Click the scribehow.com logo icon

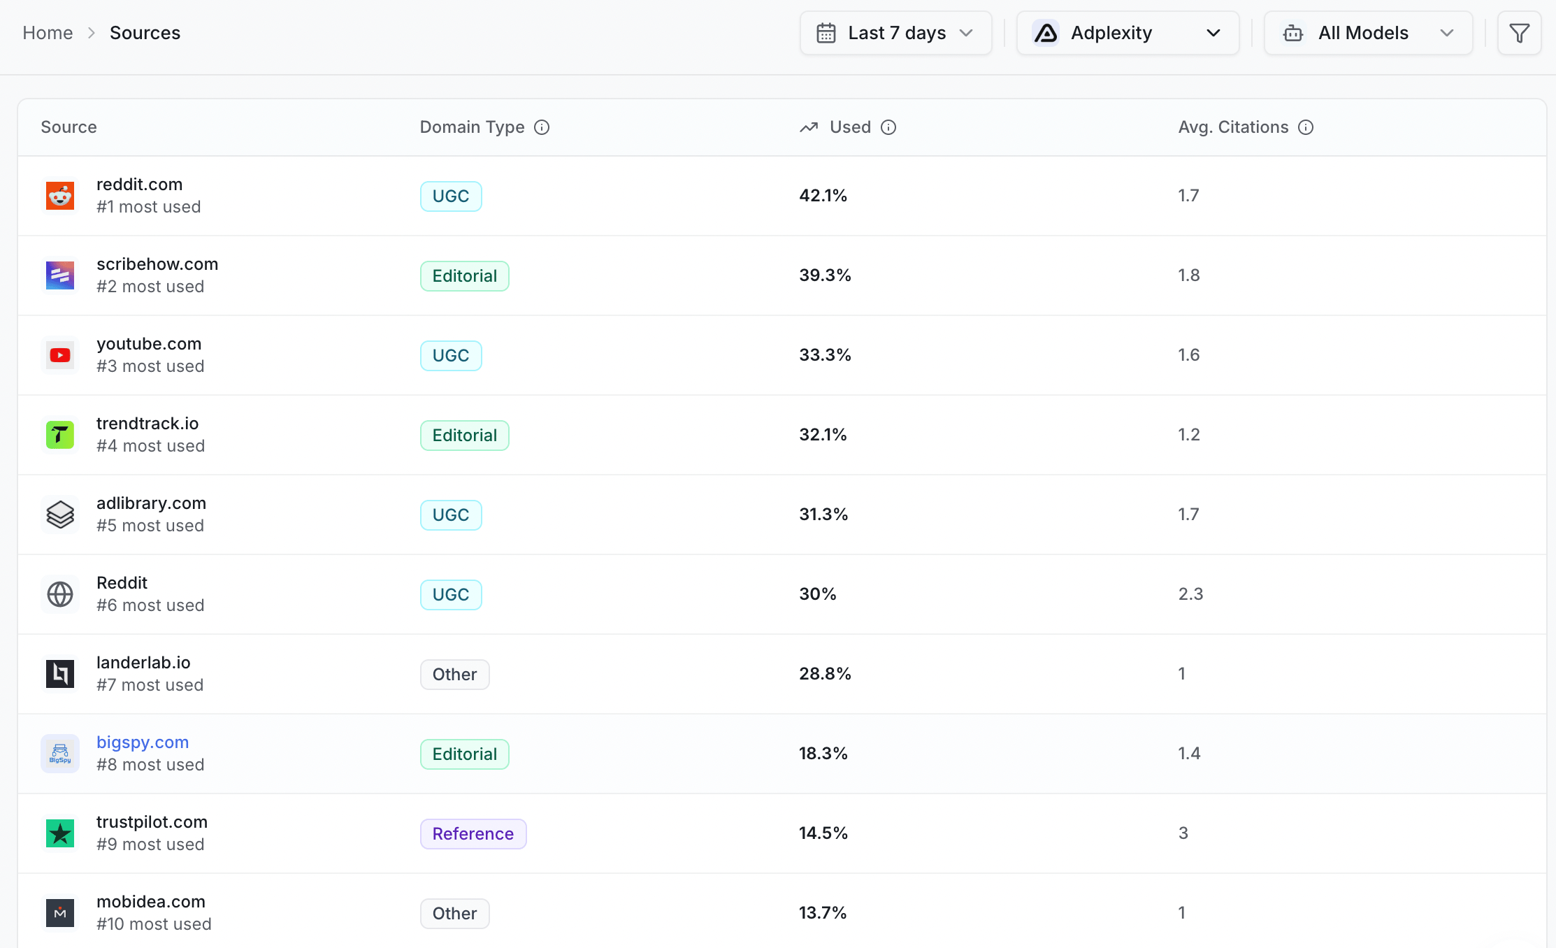click(60, 275)
